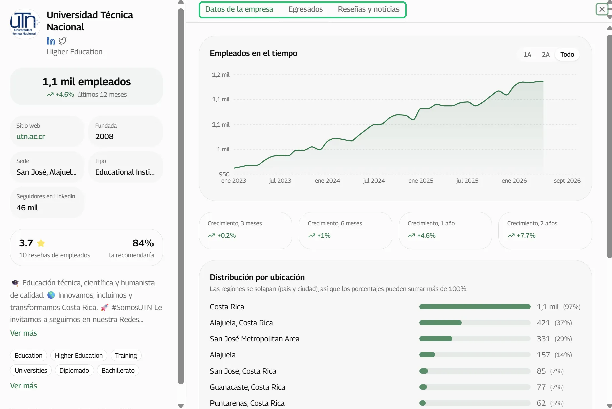The height and width of the screenshot is (409, 612).
Task: Click trend icon in Crecimiento, 3 meses card
Action: 211,236
